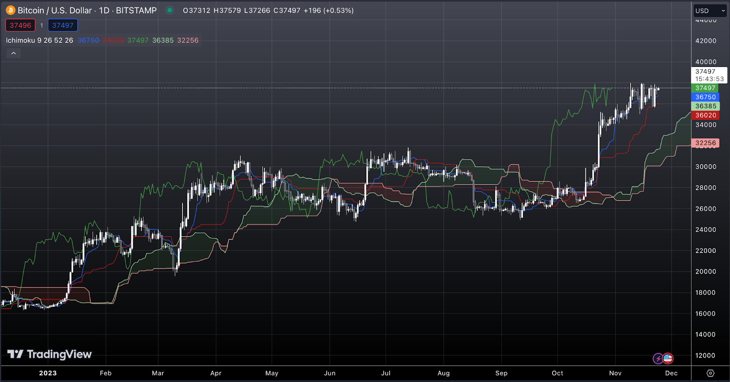Click the close value C37497

tap(287, 10)
